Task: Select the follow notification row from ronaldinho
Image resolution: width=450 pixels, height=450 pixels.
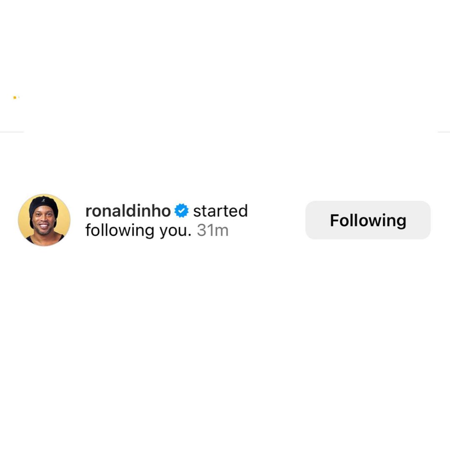Action: point(225,220)
